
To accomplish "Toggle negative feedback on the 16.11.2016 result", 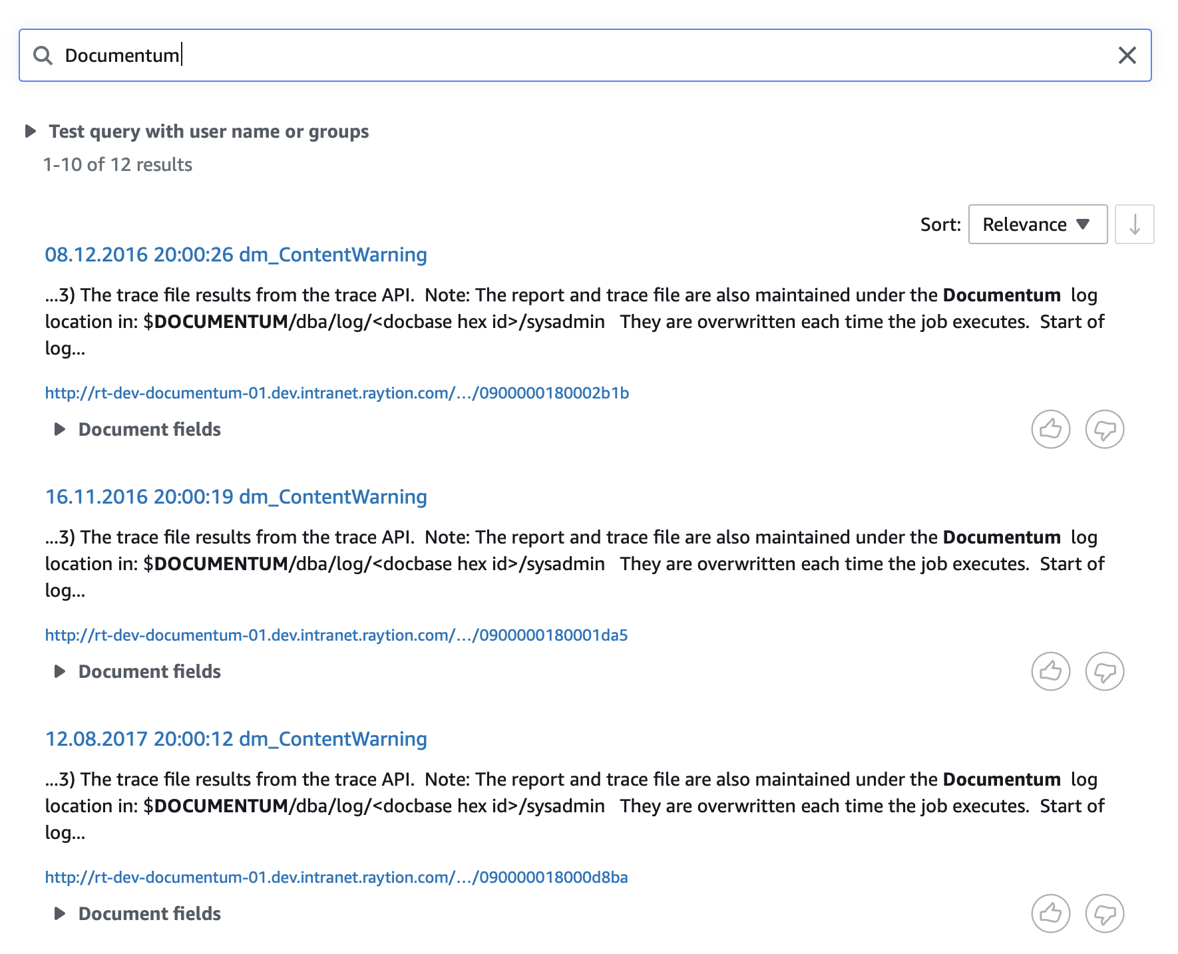I will (1105, 671).
